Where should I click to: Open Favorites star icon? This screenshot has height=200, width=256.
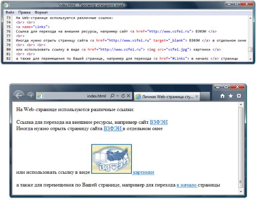tap(231, 96)
